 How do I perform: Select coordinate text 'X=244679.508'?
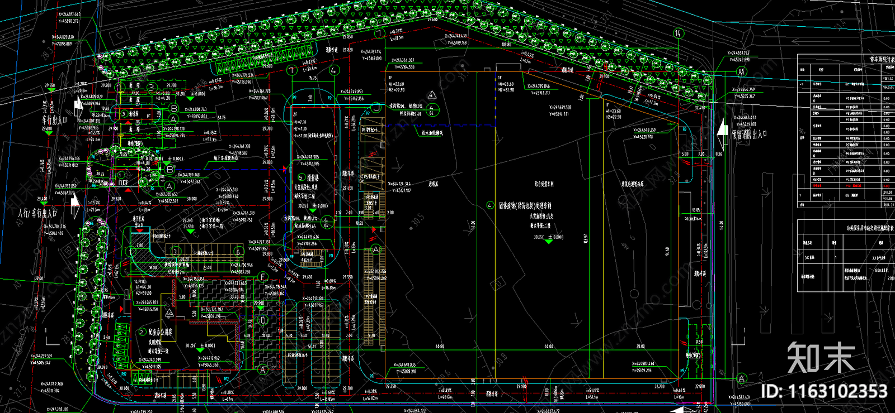click(560, 107)
